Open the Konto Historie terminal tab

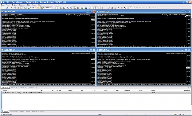14,112
